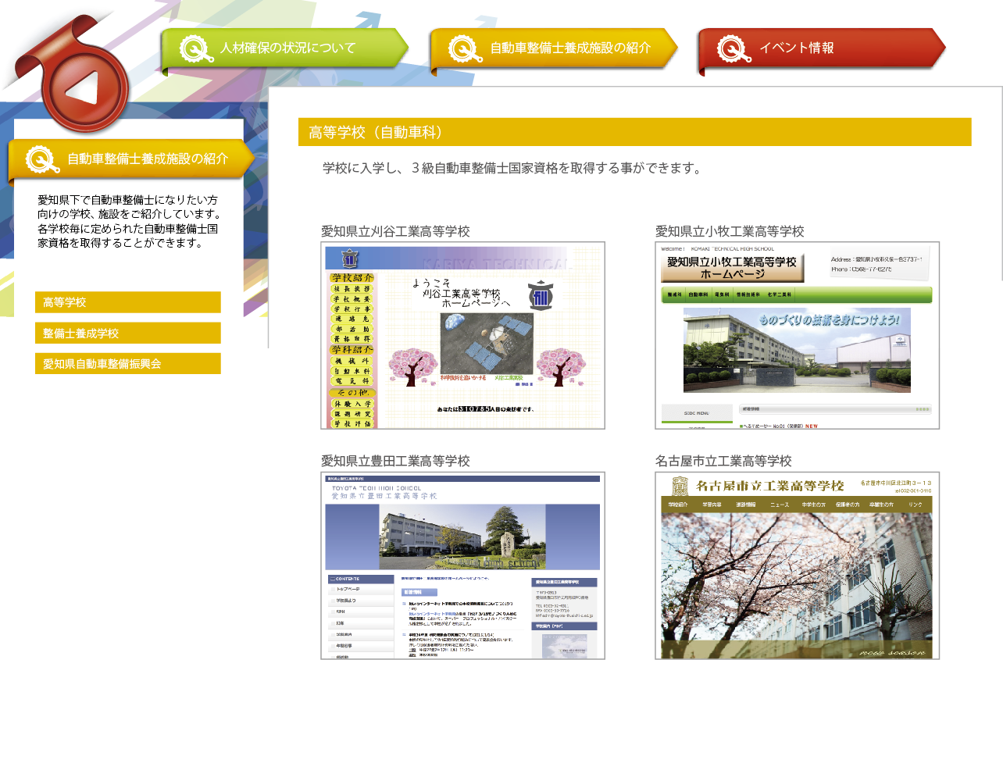Select 整備士養成学校 in sidebar menu
The image size is (1003, 781).
pyautogui.click(x=128, y=333)
